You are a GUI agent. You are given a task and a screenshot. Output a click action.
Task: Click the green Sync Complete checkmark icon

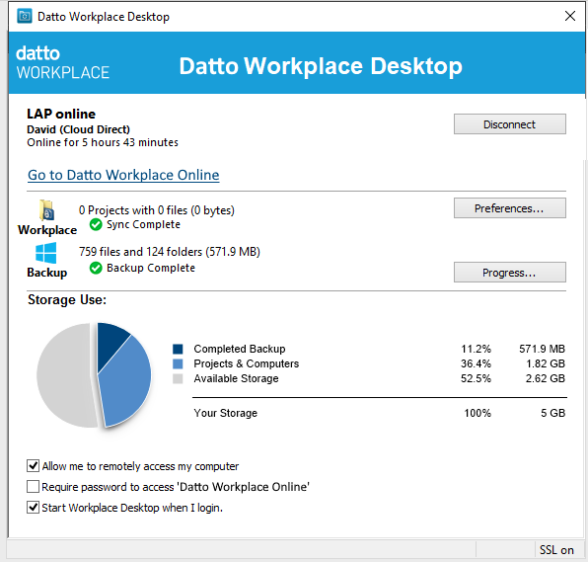click(96, 224)
